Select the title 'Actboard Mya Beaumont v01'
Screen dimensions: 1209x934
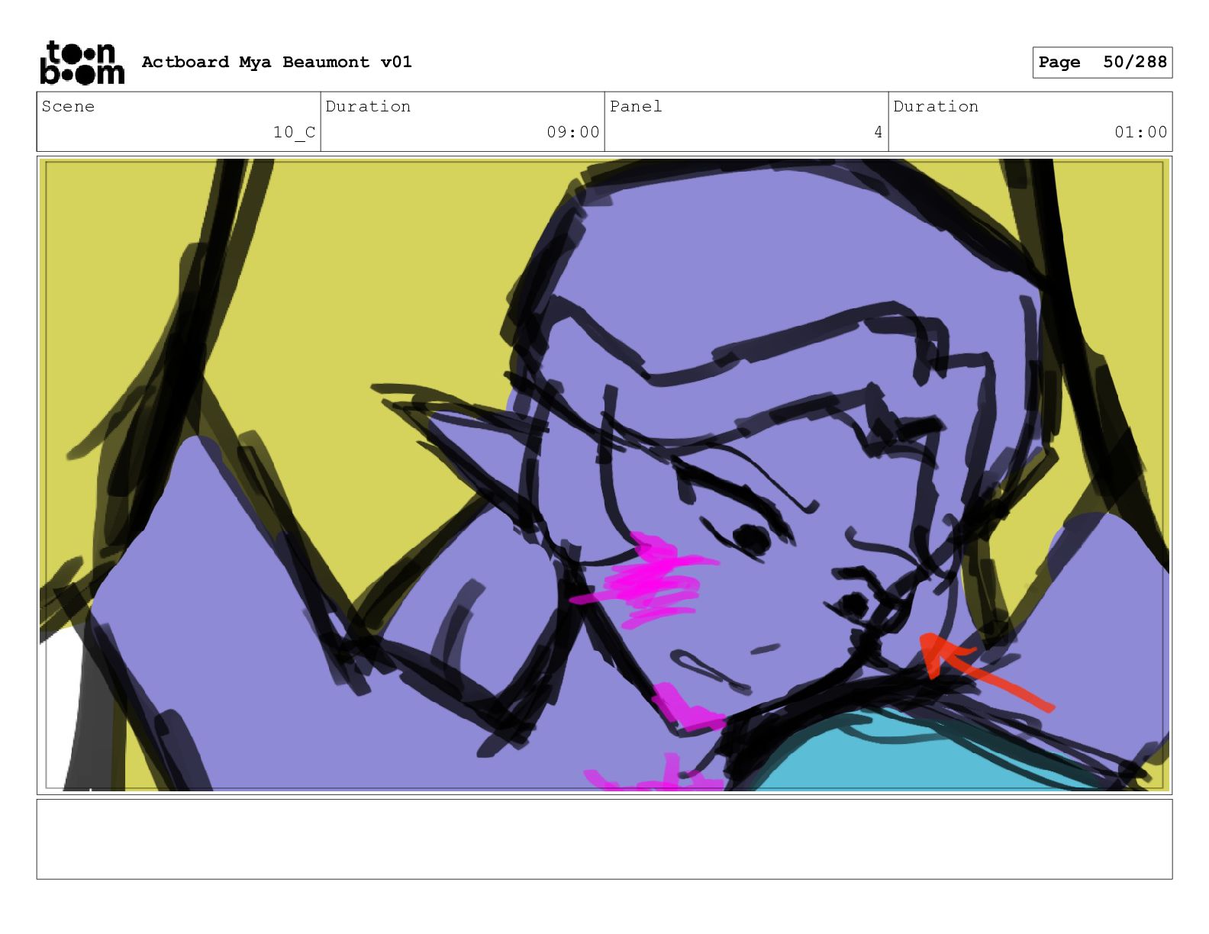coord(276,62)
